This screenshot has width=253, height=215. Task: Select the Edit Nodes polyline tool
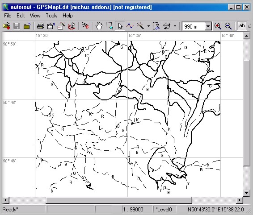pos(130,26)
